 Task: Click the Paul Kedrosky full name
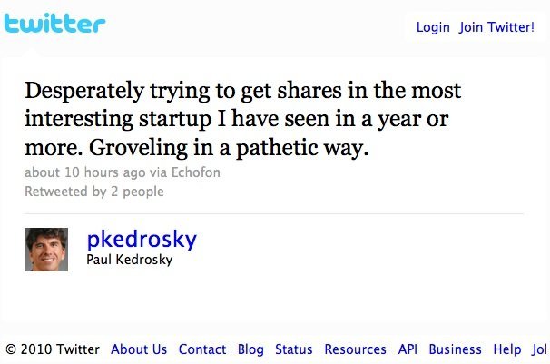point(128,260)
